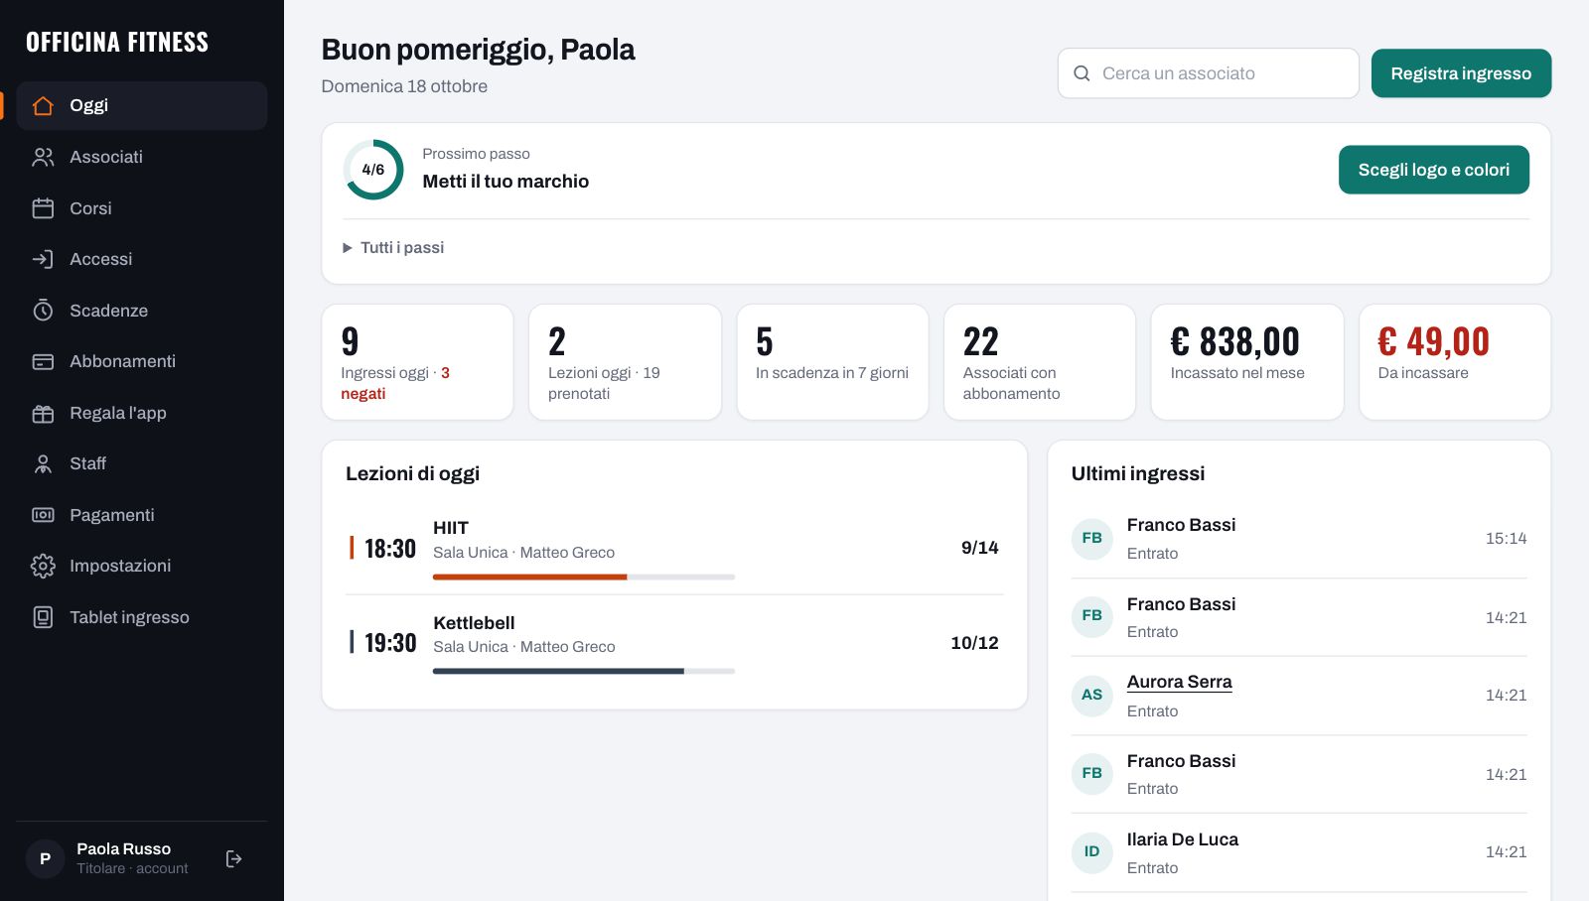Click the Pagamenti banknote icon

(43, 515)
